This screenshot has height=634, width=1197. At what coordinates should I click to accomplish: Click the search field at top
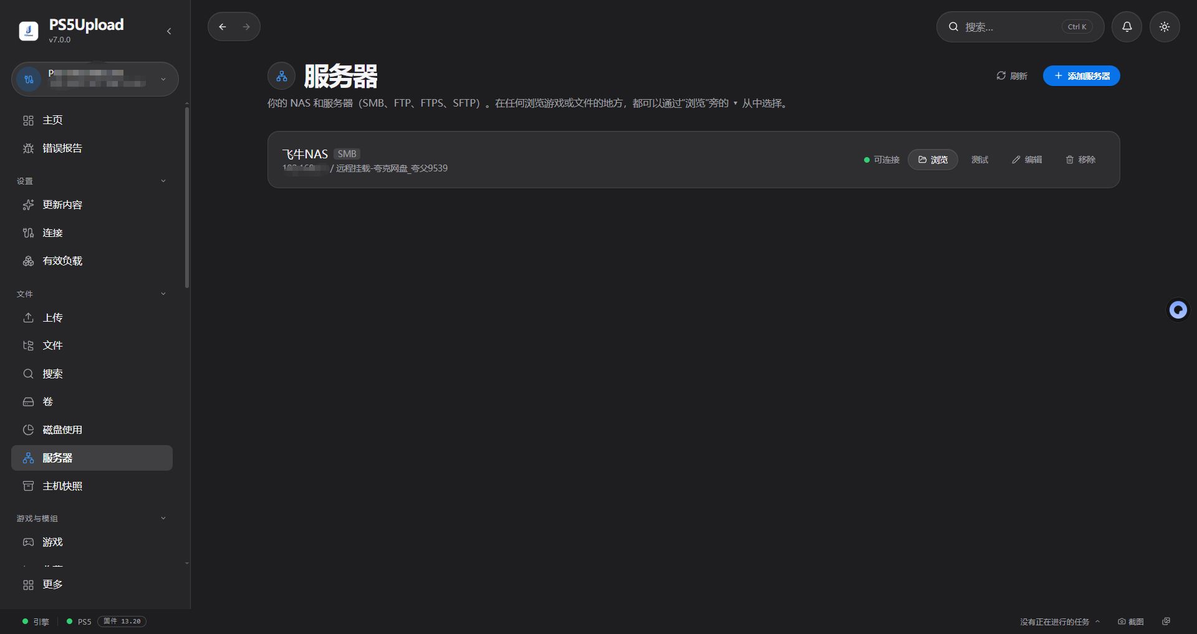point(1020,27)
